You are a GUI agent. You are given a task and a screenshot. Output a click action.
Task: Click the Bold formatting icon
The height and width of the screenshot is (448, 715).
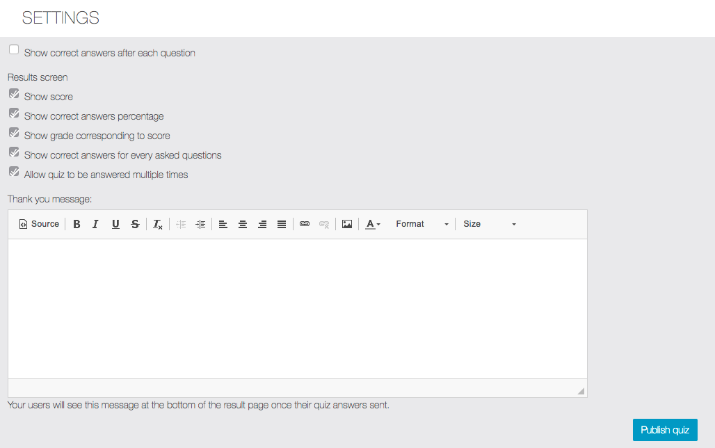point(77,224)
